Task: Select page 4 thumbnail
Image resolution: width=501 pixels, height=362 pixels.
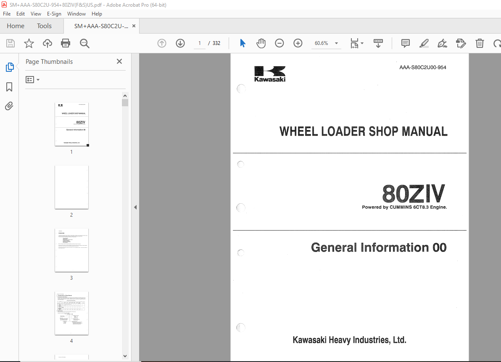Action: coord(71,313)
